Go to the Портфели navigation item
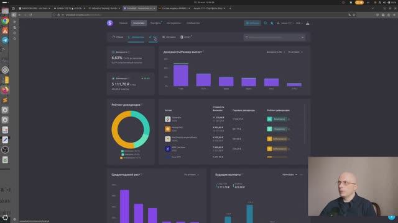398x223 pixels. [x=155, y=23]
